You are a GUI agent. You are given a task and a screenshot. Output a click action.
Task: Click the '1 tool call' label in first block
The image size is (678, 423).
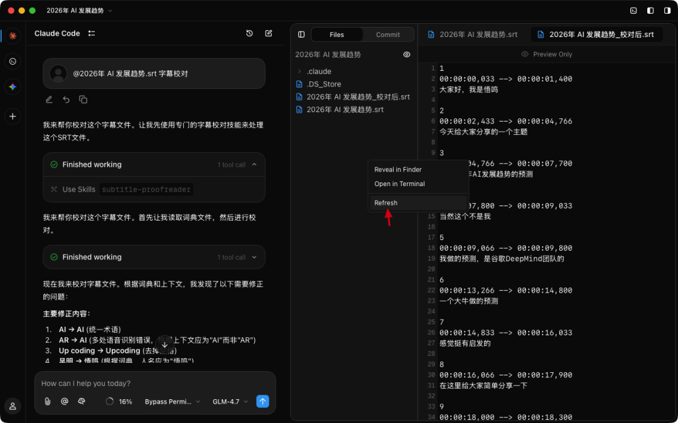(231, 165)
